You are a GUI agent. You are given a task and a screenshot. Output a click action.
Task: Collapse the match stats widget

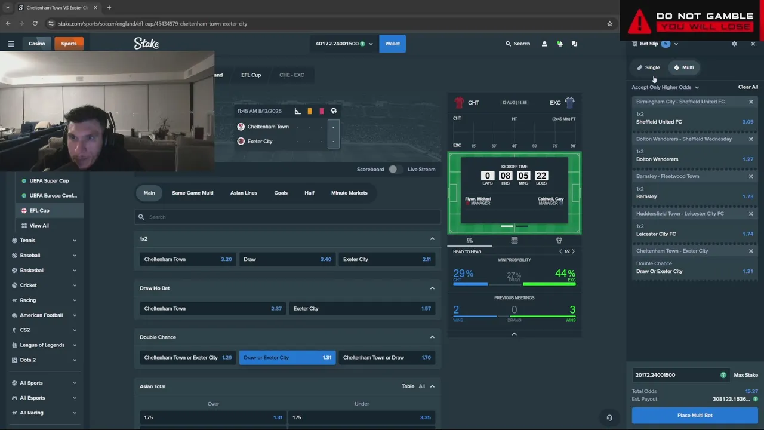click(514, 334)
